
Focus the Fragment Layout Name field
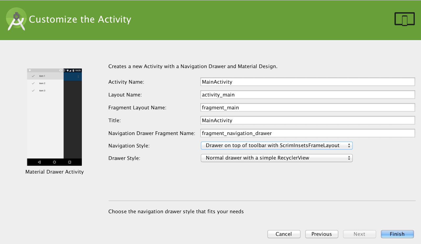307,108
